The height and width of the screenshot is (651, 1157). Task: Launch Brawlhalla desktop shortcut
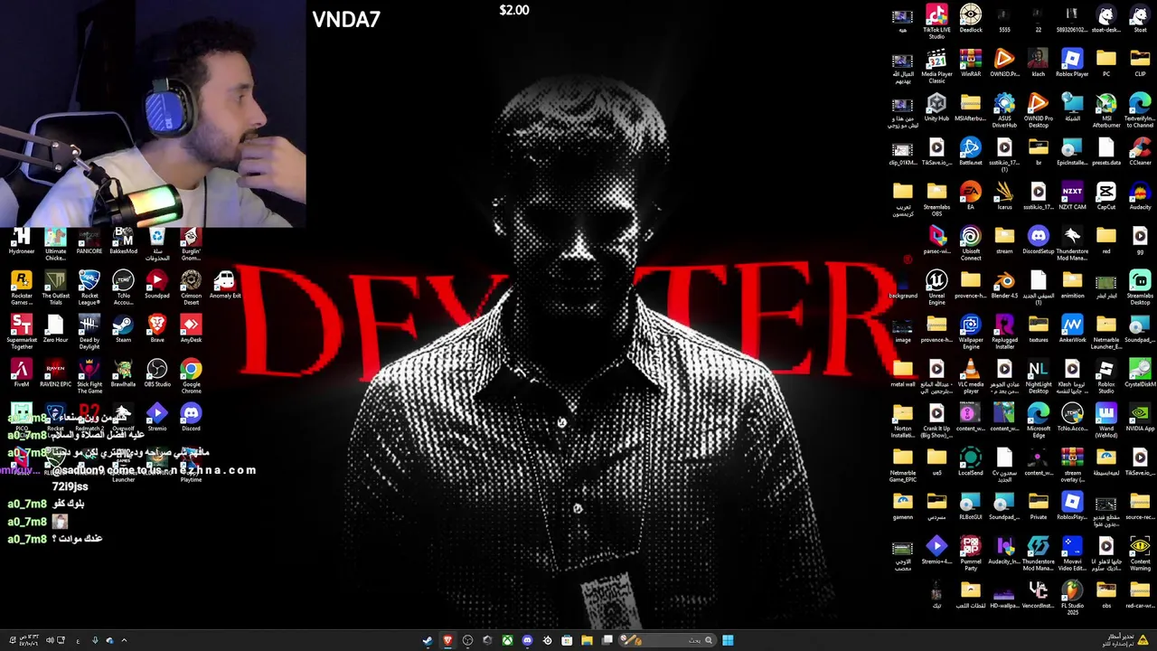tap(123, 373)
